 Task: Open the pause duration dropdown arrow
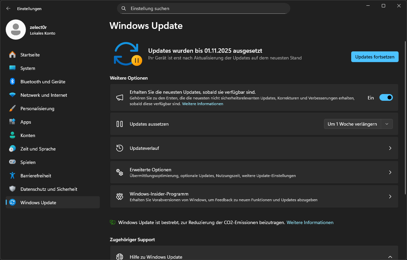click(387, 124)
